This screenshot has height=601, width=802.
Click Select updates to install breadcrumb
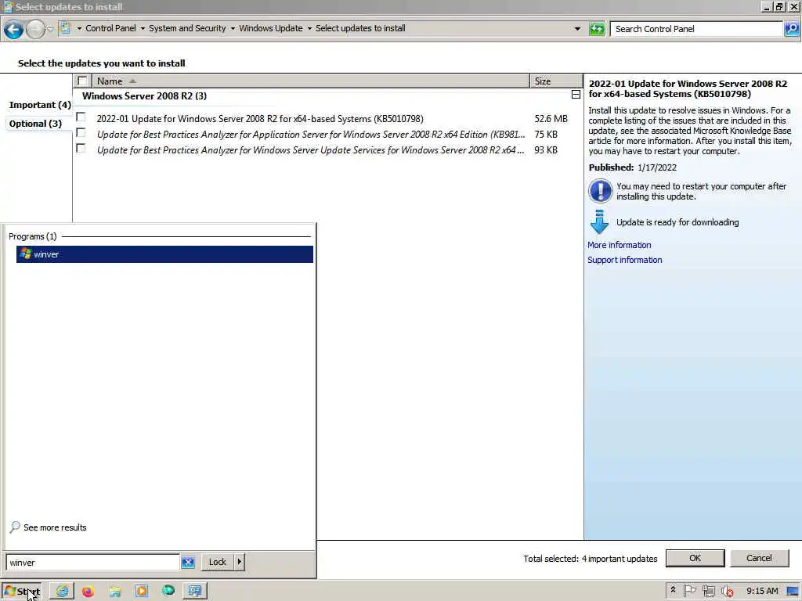[360, 28]
